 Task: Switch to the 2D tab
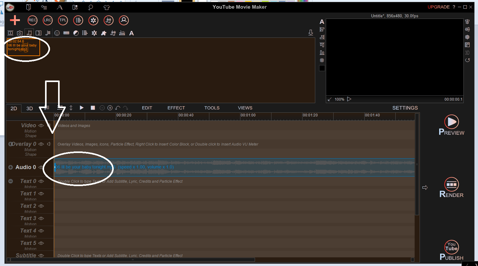click(x=14, y=108)
